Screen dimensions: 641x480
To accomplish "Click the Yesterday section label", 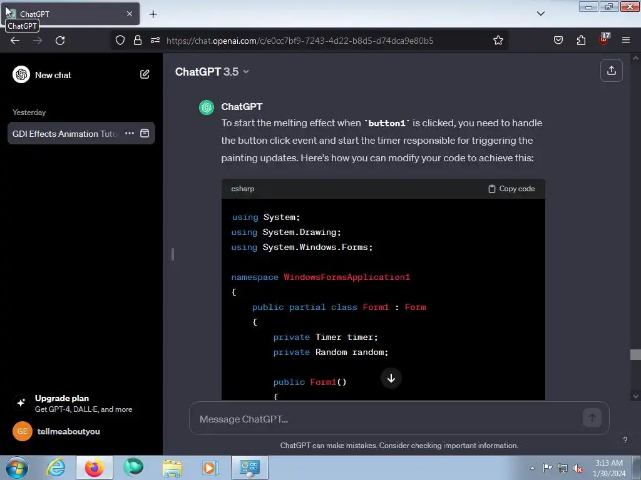I will coord(29,112).
